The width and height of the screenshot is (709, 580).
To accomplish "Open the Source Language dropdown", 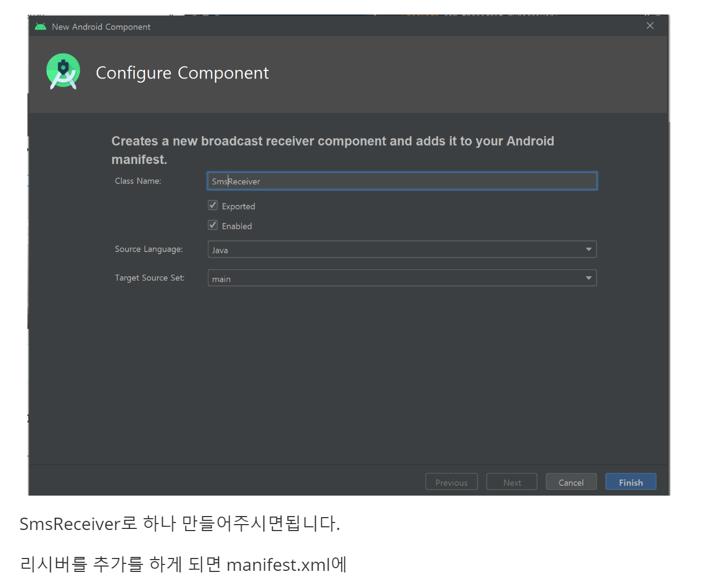I will (402, 249).
